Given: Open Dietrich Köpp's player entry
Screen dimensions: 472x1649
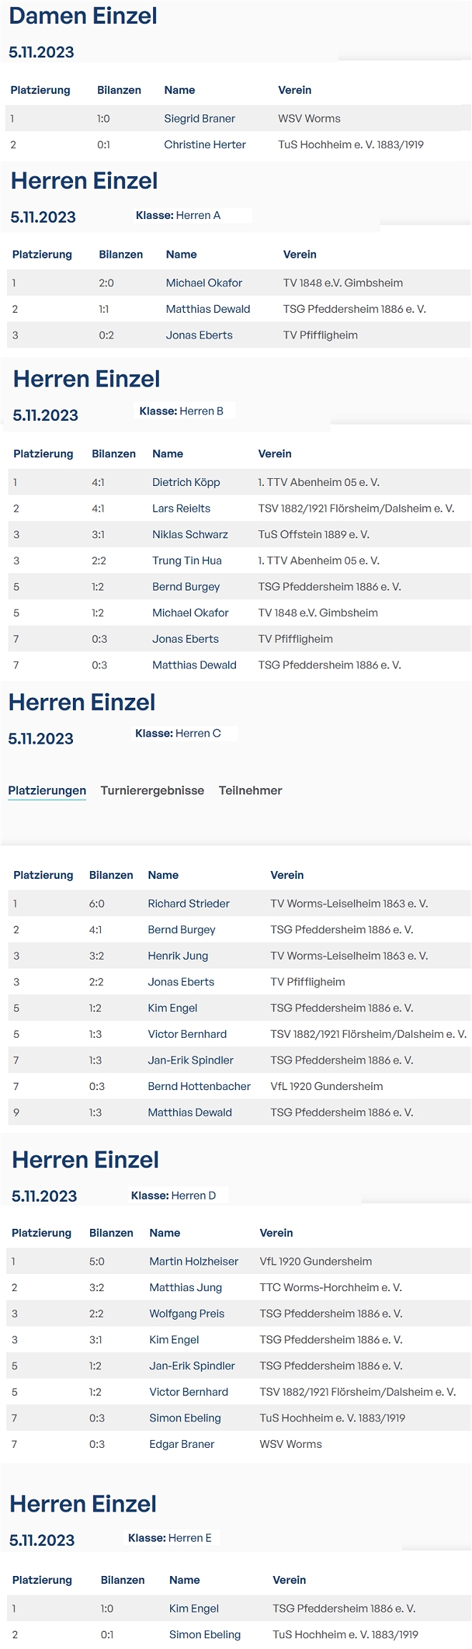Looking at the screenshot, I should pos(186,482).
